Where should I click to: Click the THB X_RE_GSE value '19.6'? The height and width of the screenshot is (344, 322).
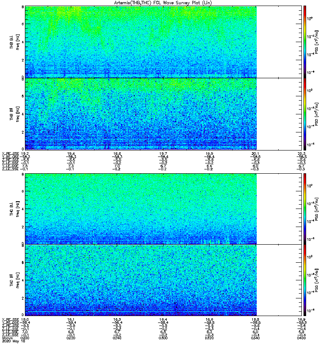tap(117, 154)
